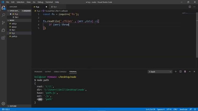Switch to the fs.js editor tab

(x=38, y=7)
